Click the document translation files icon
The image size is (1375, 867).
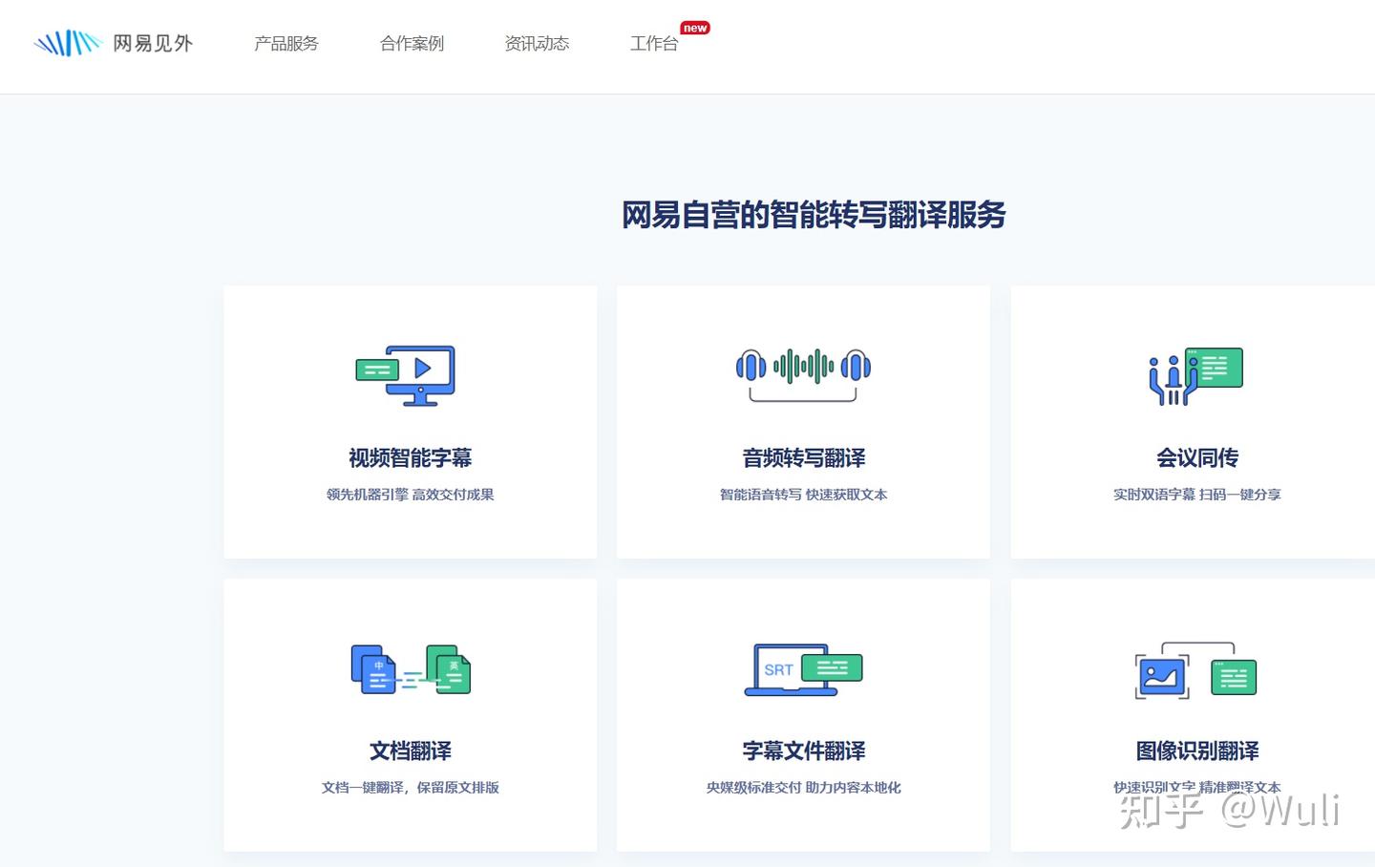click(x=411, y=668)
